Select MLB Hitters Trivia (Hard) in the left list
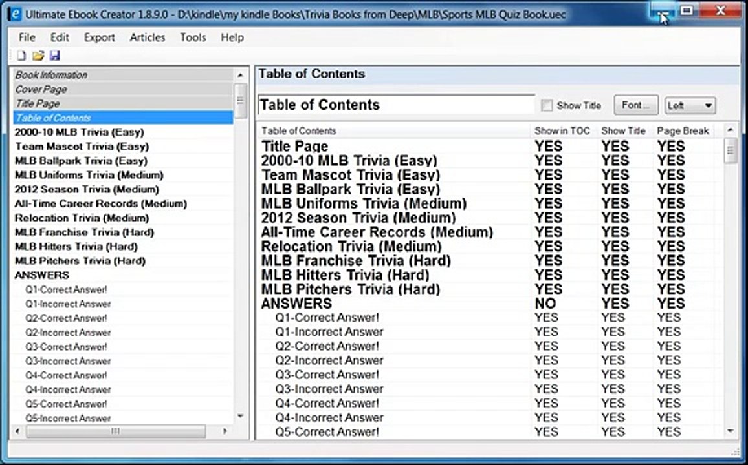The width and height of the screenshot is (748, 465). pos(124,246)
